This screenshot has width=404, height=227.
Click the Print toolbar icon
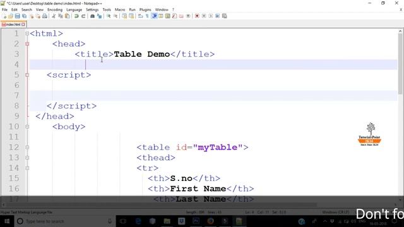(x=45, y=16)
